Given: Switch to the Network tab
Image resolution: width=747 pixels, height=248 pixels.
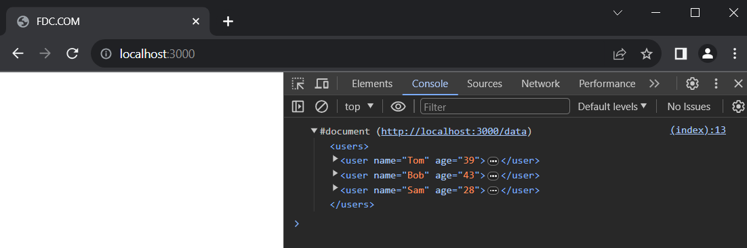Looking at the screenshot, I should pos(540,84).
